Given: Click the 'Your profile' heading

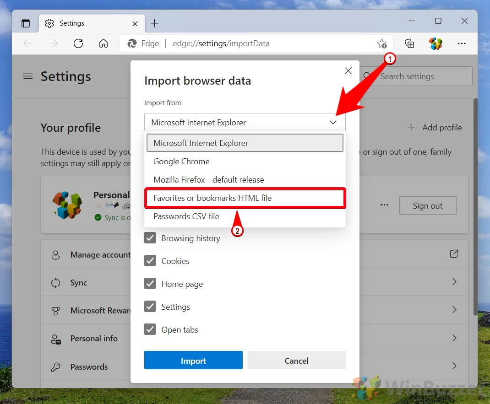Looking at the screenshot, I should tap(71, 128).
